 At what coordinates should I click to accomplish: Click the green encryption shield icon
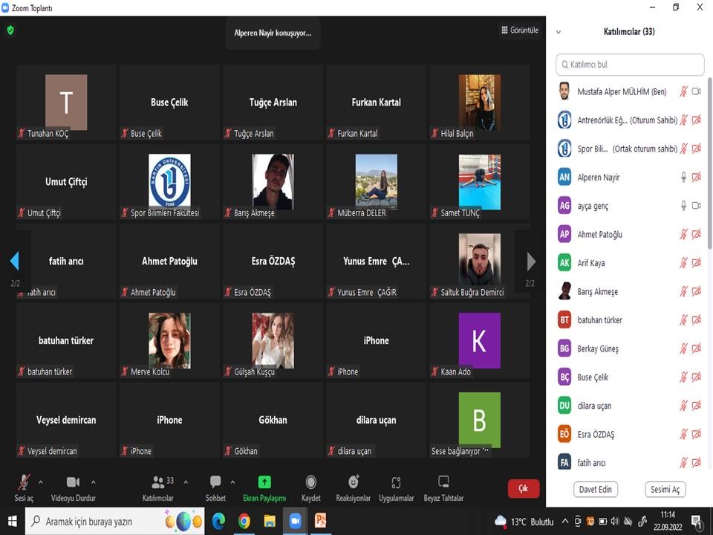[x=10, y=30]
